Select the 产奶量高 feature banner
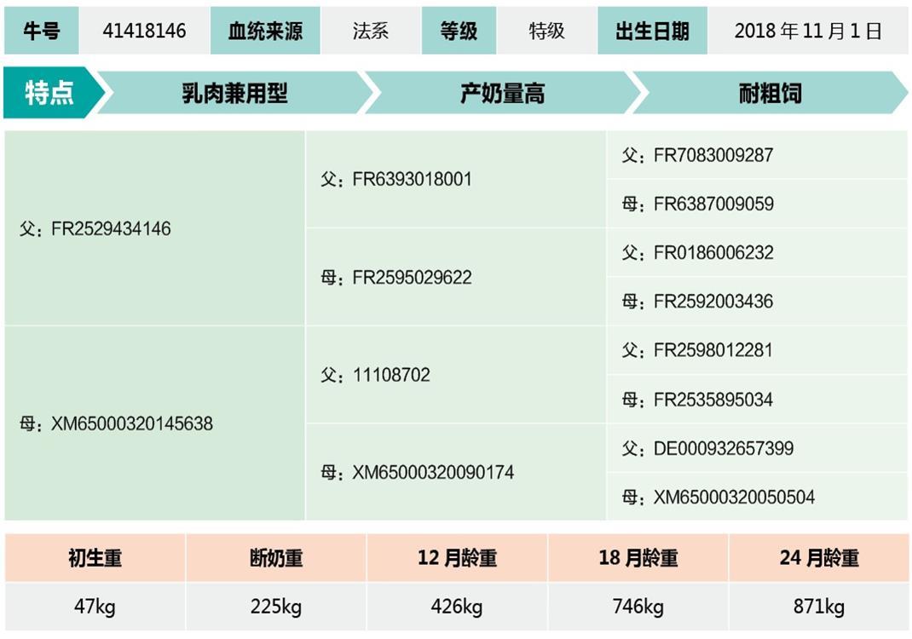Image resolution: width=912 pixels, height=639 pixels. [502, 93]
